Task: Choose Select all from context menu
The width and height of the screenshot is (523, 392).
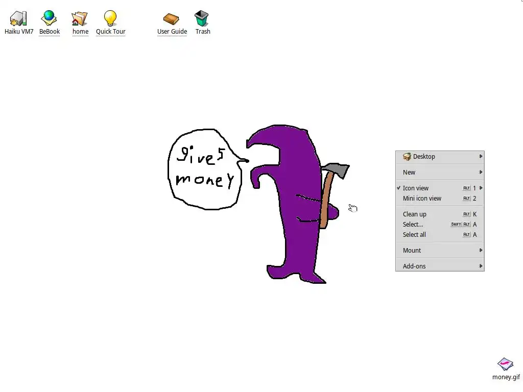Action: pyautogui.click(x=440, y=235)
